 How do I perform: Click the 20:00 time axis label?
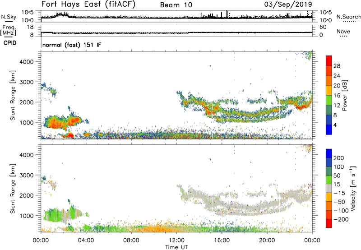[267, 241]
